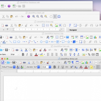Viewport: 101px width, 101px height.
Task: Expand the New document arrow in Writer
Action: (6, 62)
